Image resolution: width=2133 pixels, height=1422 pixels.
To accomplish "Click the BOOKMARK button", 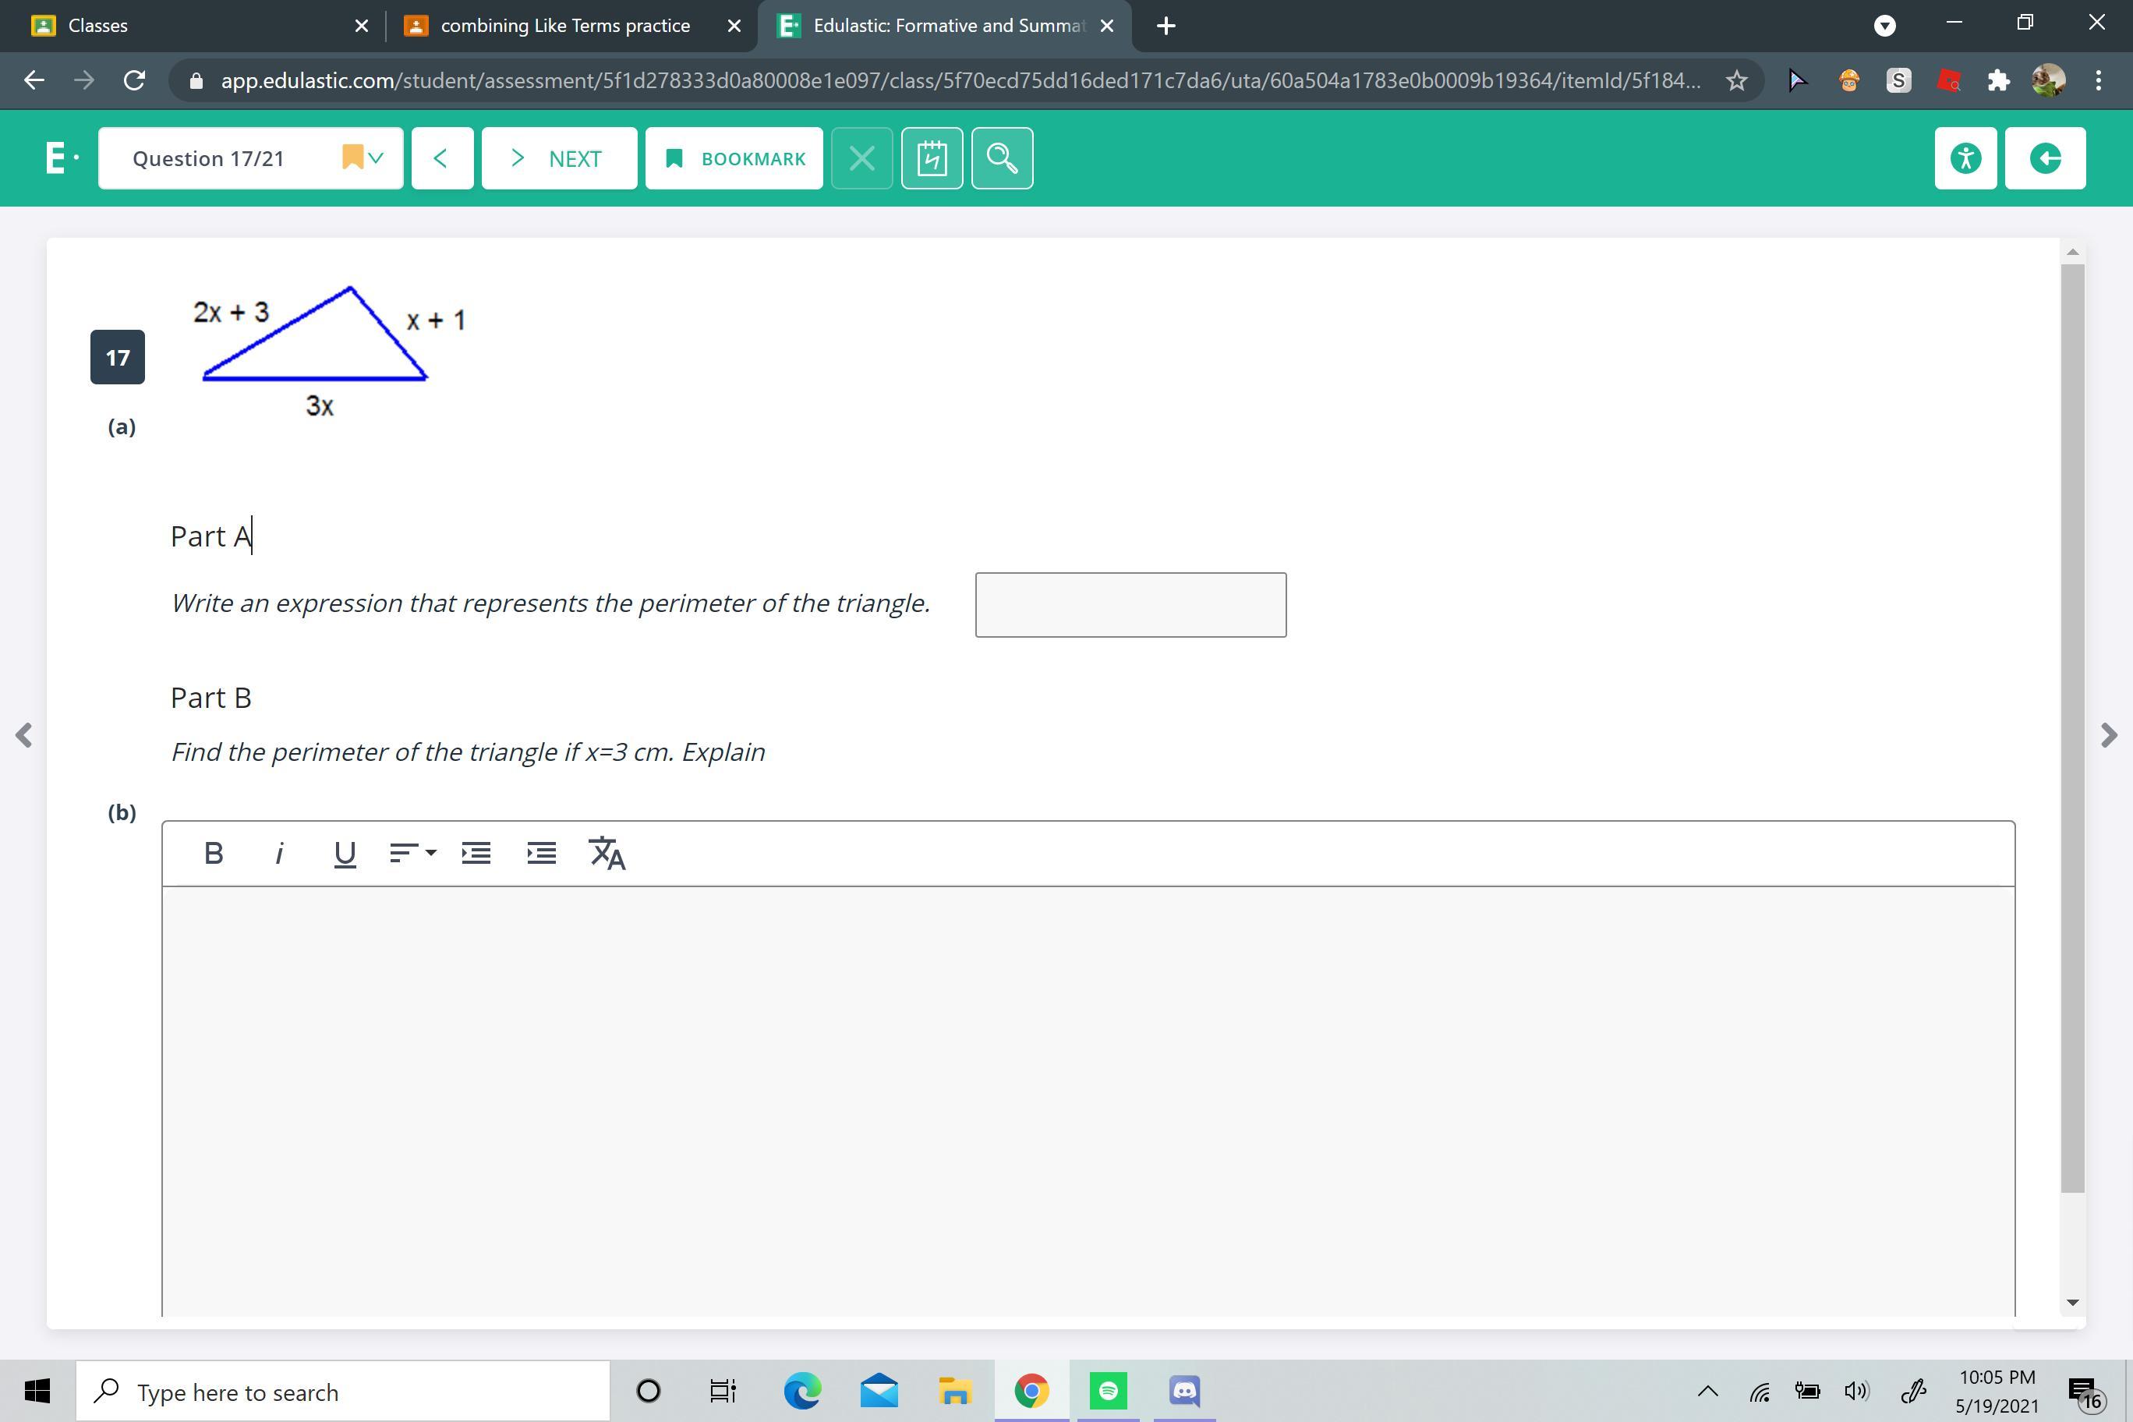I will 734,159.
